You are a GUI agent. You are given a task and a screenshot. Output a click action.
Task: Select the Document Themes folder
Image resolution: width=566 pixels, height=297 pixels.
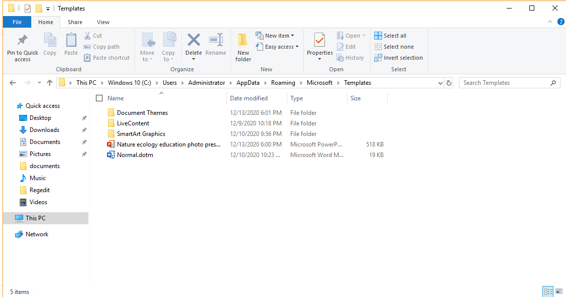[142, 113]
